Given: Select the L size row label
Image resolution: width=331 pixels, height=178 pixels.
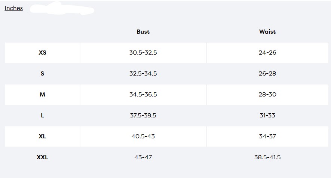Looking at the screenshot, I should coord(42,116).
